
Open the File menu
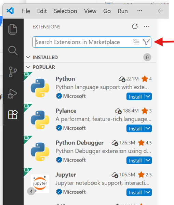tap(26, 11)
